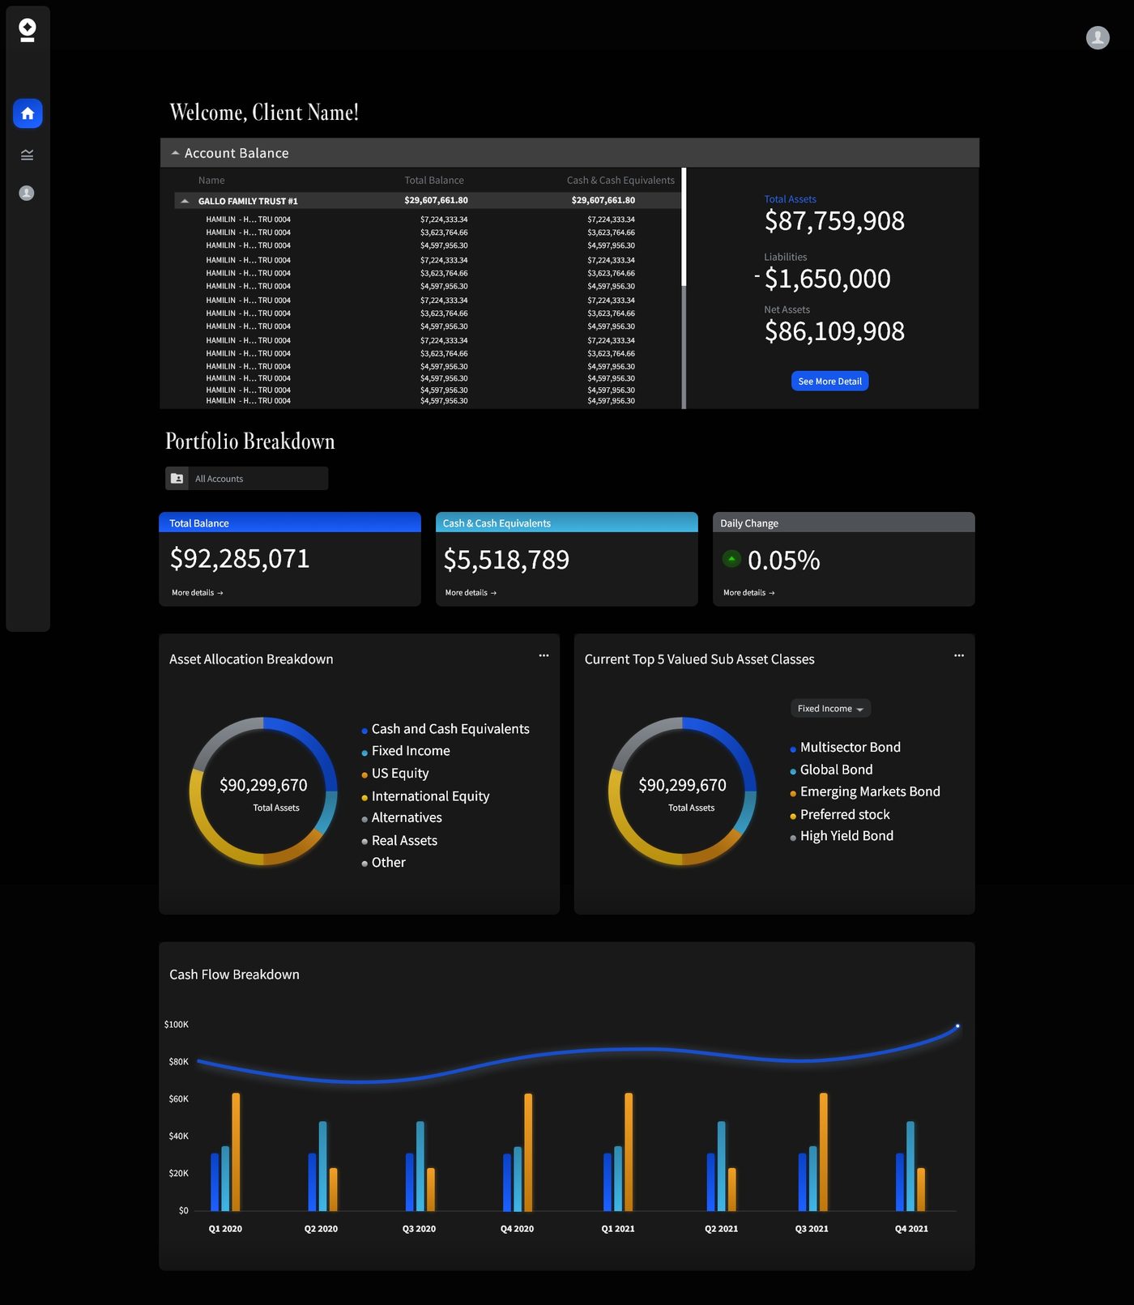Select the Fixed Income legend entry

(x=406, y=751)
